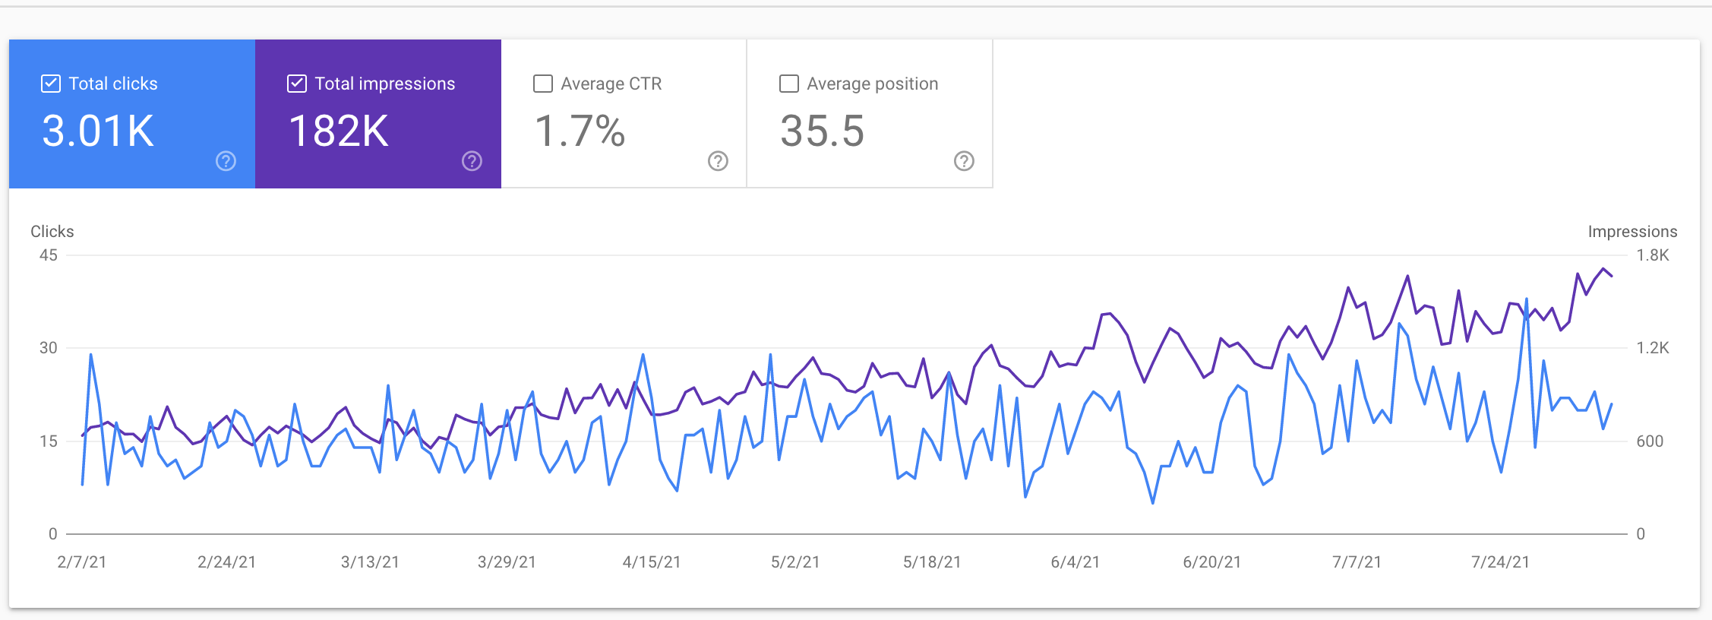
Task: Open the Average position help icon
Action: click(x=964, y=161)
